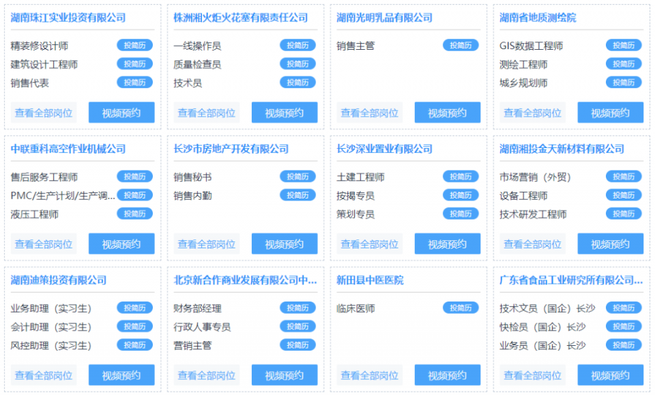Submit resume for 销售主管
Image resolution: width=655 pixels, height=395 pixels.
(461, 45)
